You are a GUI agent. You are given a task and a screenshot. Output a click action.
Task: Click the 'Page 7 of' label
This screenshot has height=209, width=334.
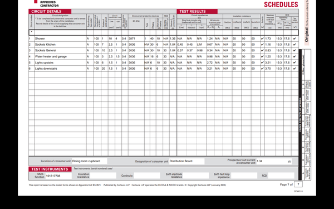286,184
